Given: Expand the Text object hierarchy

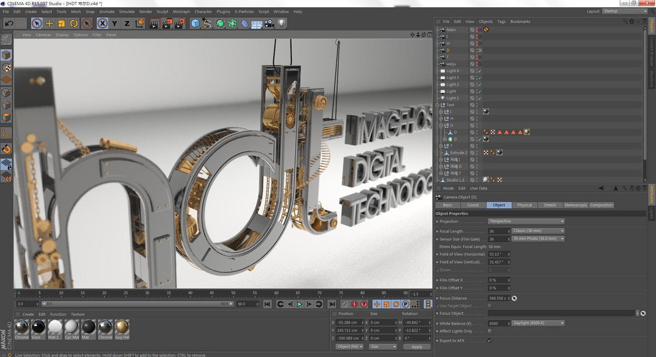Looking at the screenshot, I should pos(436,104).
